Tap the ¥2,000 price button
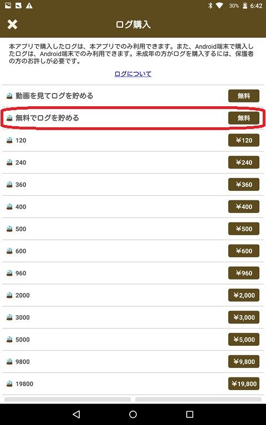Viewport: 266px width, 425px height. [243, 295]
